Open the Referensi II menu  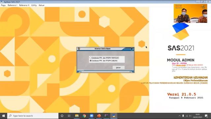tap(24, 5)
